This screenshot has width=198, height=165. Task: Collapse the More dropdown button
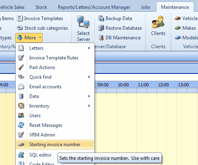29,38
